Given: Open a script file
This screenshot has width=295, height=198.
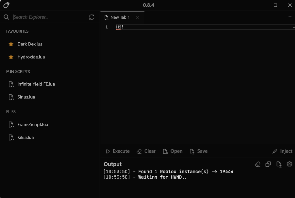Looking at the screenshot, I should coord(173,151).
